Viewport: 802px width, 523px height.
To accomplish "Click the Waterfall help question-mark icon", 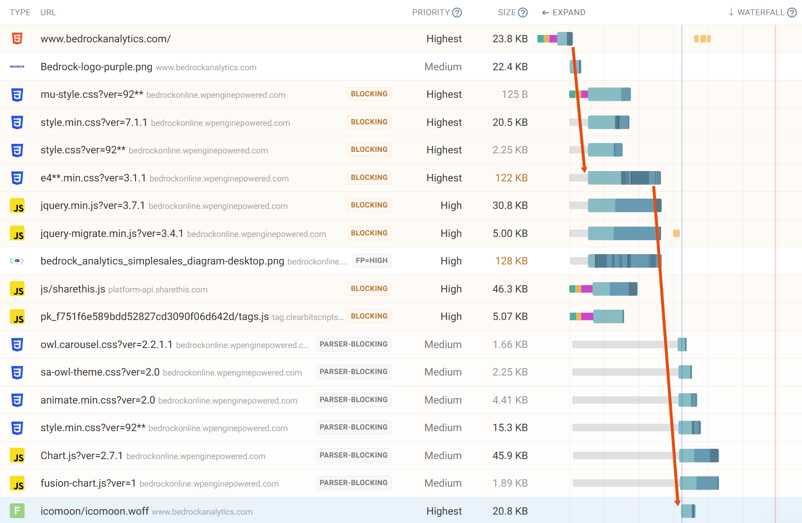I will 792,13.
